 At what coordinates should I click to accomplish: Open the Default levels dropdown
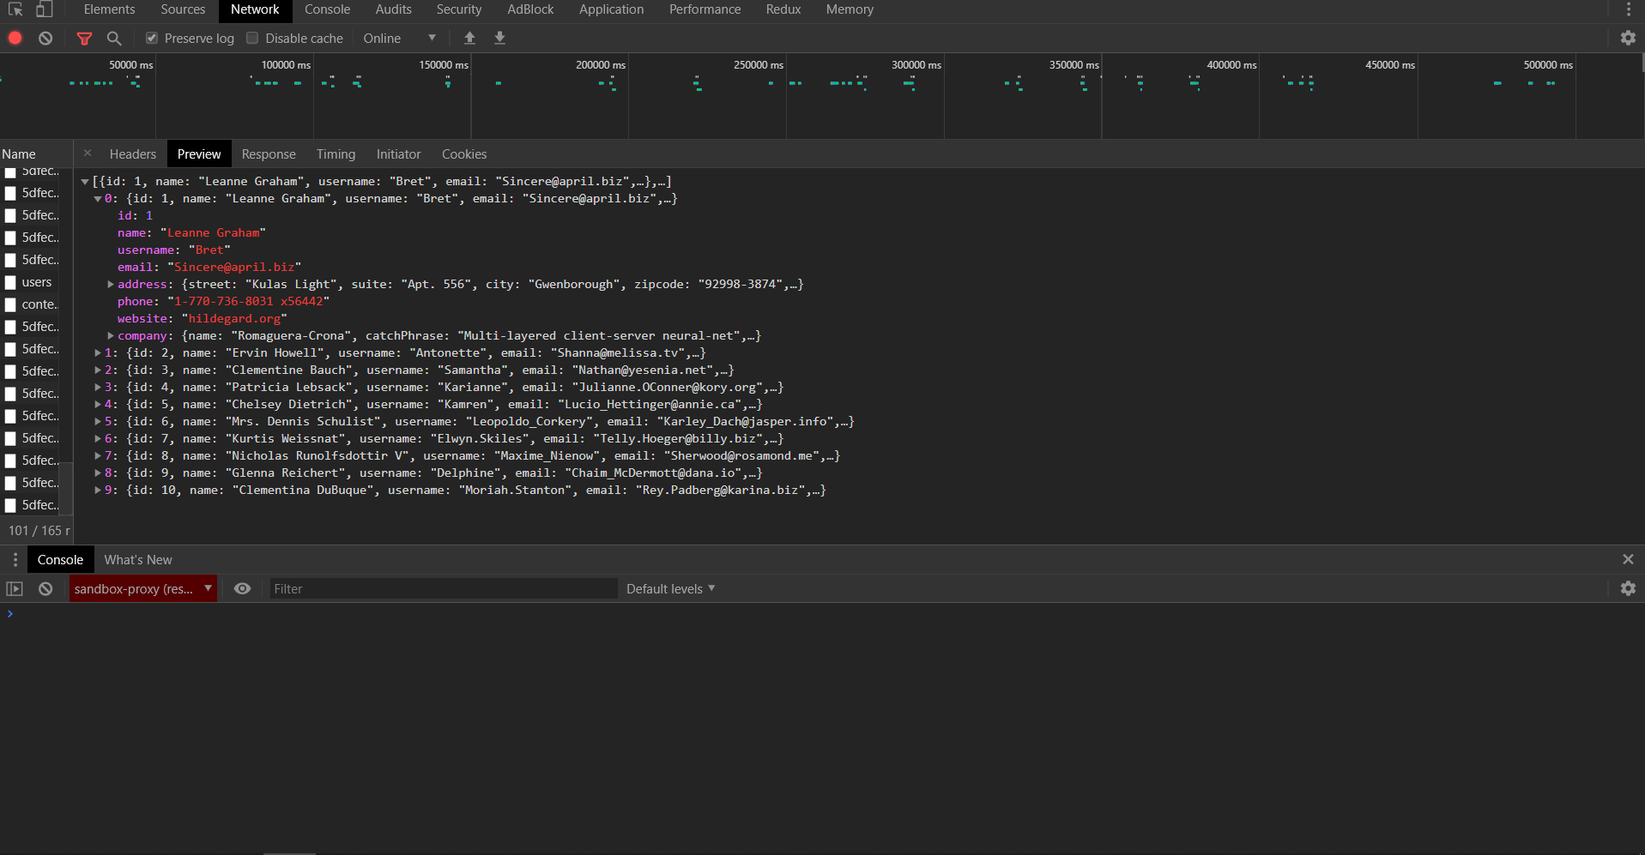670,588
